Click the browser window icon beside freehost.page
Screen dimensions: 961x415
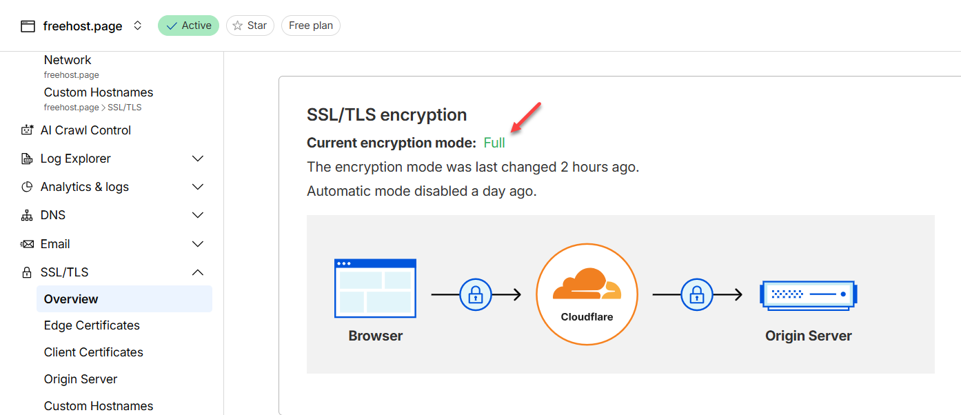pos(28,26)
